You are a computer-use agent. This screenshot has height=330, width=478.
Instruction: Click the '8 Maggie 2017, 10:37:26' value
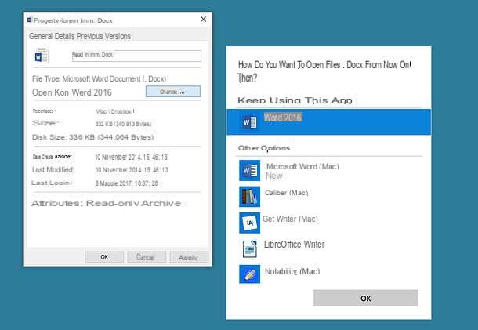(126, 183)
